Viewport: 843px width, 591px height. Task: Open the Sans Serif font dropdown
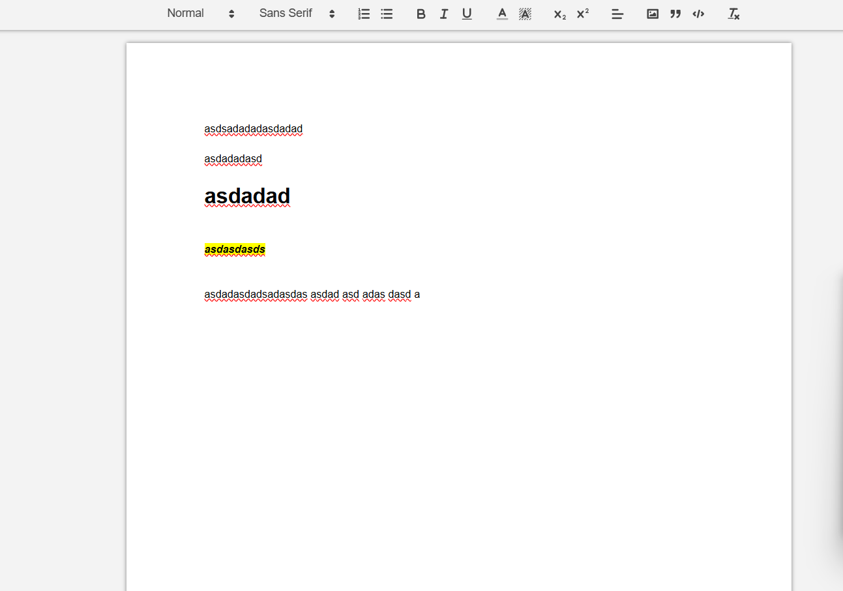pos(297,14)
